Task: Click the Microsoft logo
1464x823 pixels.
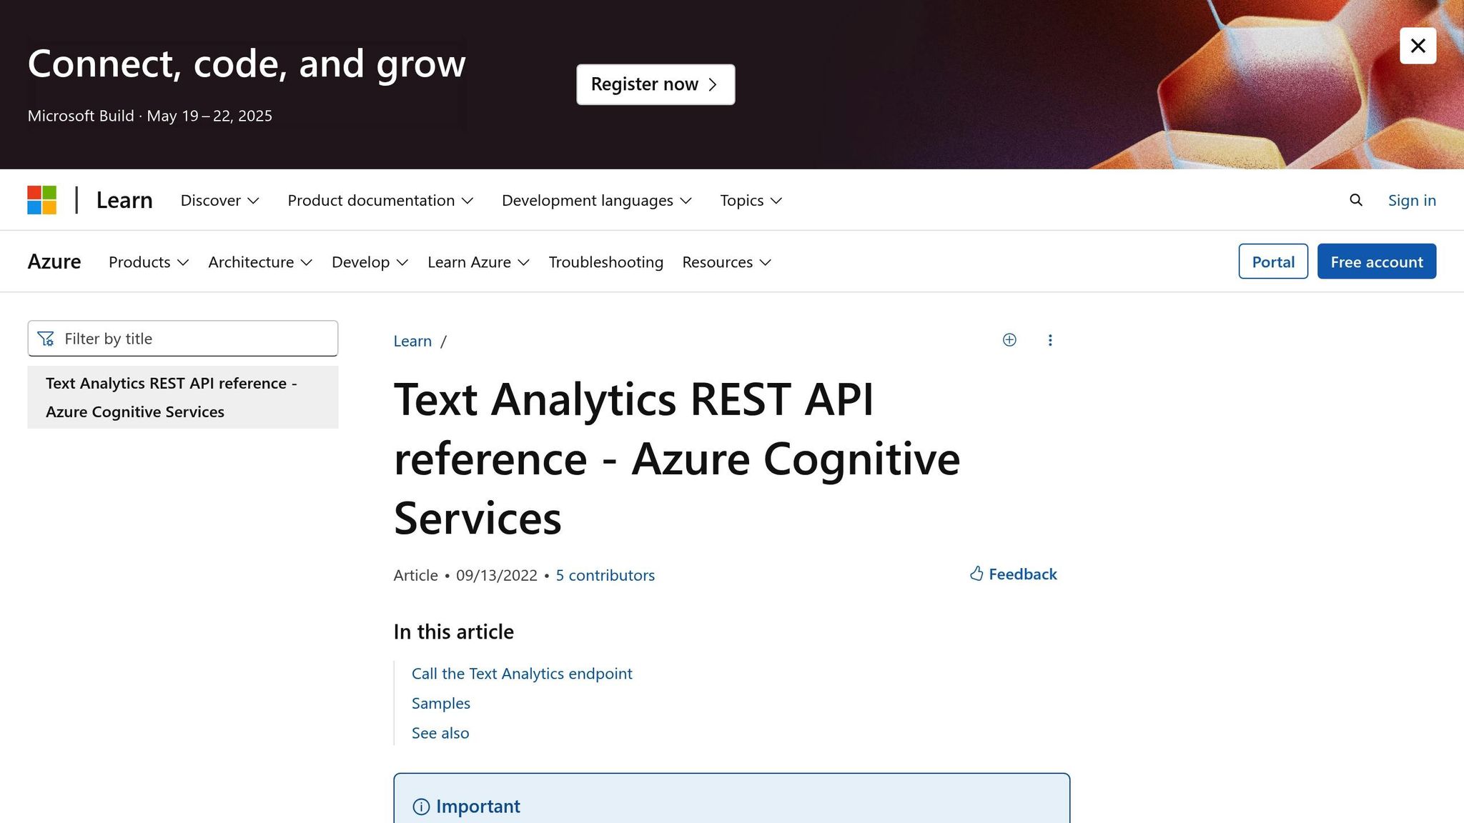Action: coord(42,200)
